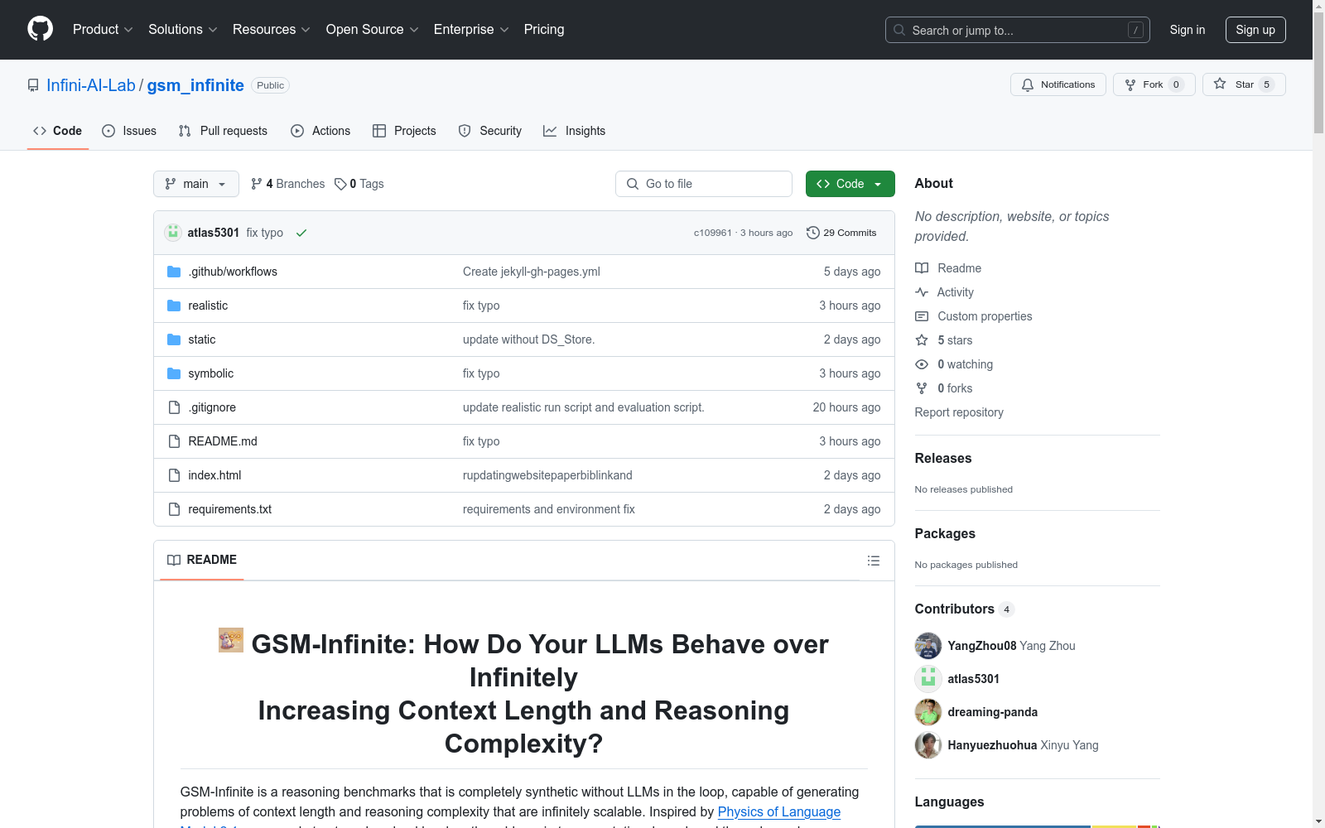1325x828 pixels.
Task: Click the Sign up button
Action: [x=1255, y=30]
